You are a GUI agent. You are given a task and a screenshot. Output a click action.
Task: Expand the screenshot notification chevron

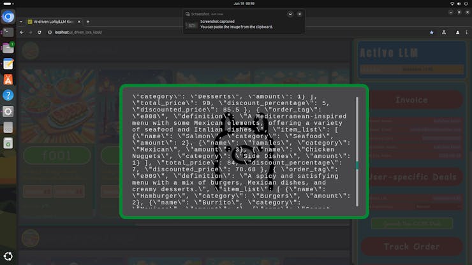pyautogui.click(x=290, y=14)
